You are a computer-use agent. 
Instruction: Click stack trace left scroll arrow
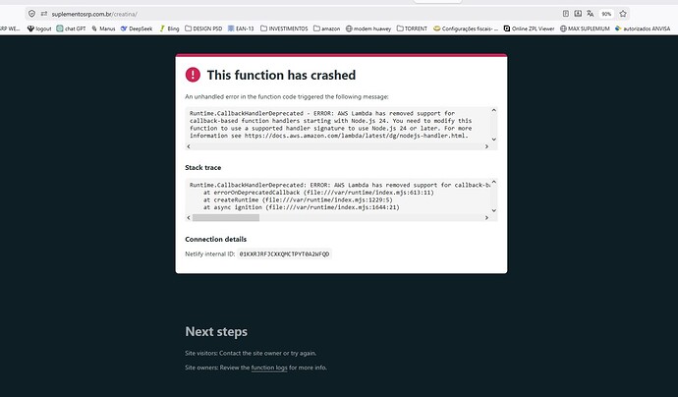[189, 218]
